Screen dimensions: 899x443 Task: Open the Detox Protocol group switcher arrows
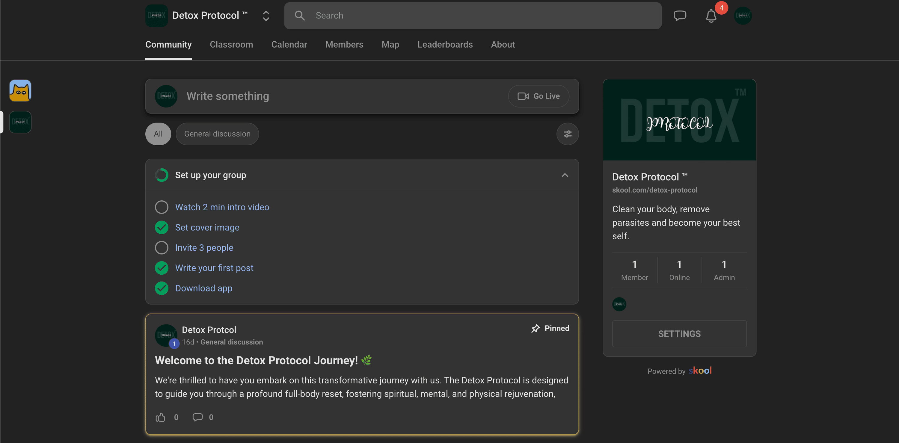click(266, 16)
